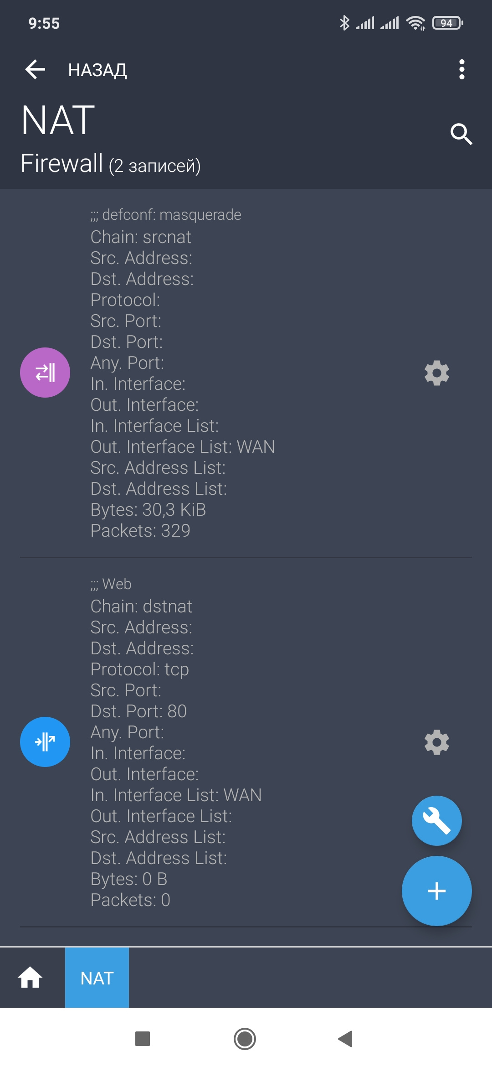Tap the blue wrench floating button
Screen dimensions: 492x1067
[436, 821]
